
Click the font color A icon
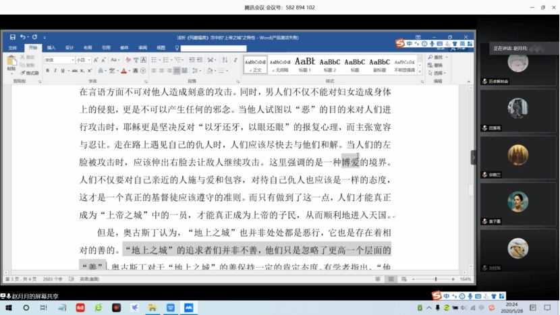click(123, 71)
